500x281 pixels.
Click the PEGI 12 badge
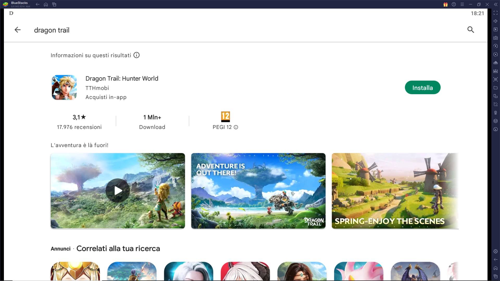pos(226,117)
